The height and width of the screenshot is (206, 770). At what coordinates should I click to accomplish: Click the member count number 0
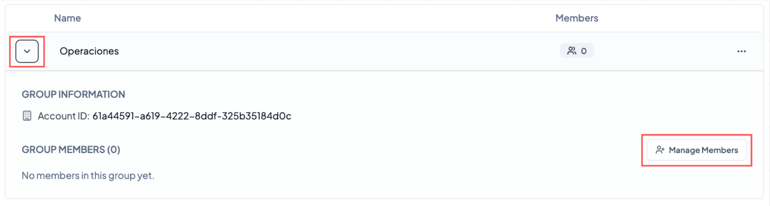pyautogui.click(x=584, y=51)
